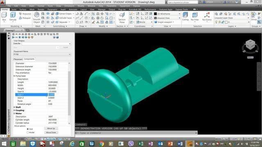Expand the Motor component node
The width and height of the screenshot is (262, 147).
[x=14, y=114]
